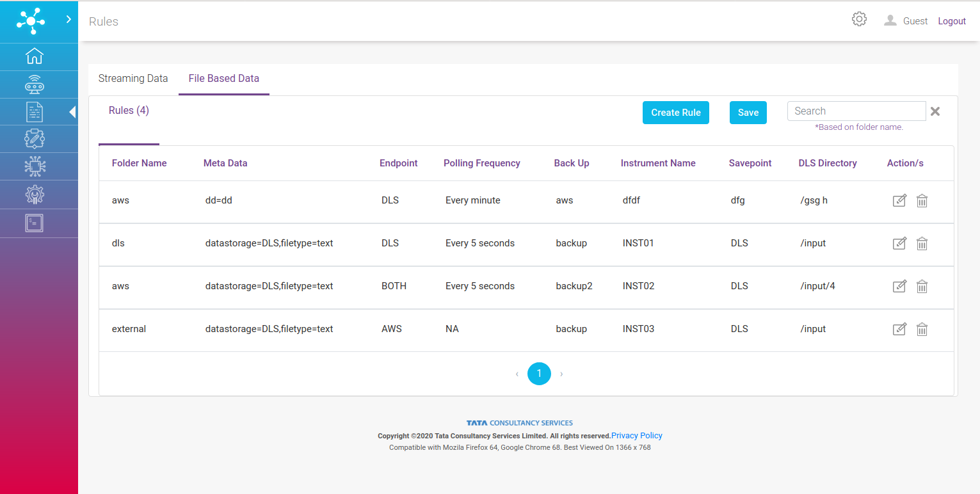Screen dimensions: 980x494
Task: Click the Savepoint column header
Action: tap(750, 163)
